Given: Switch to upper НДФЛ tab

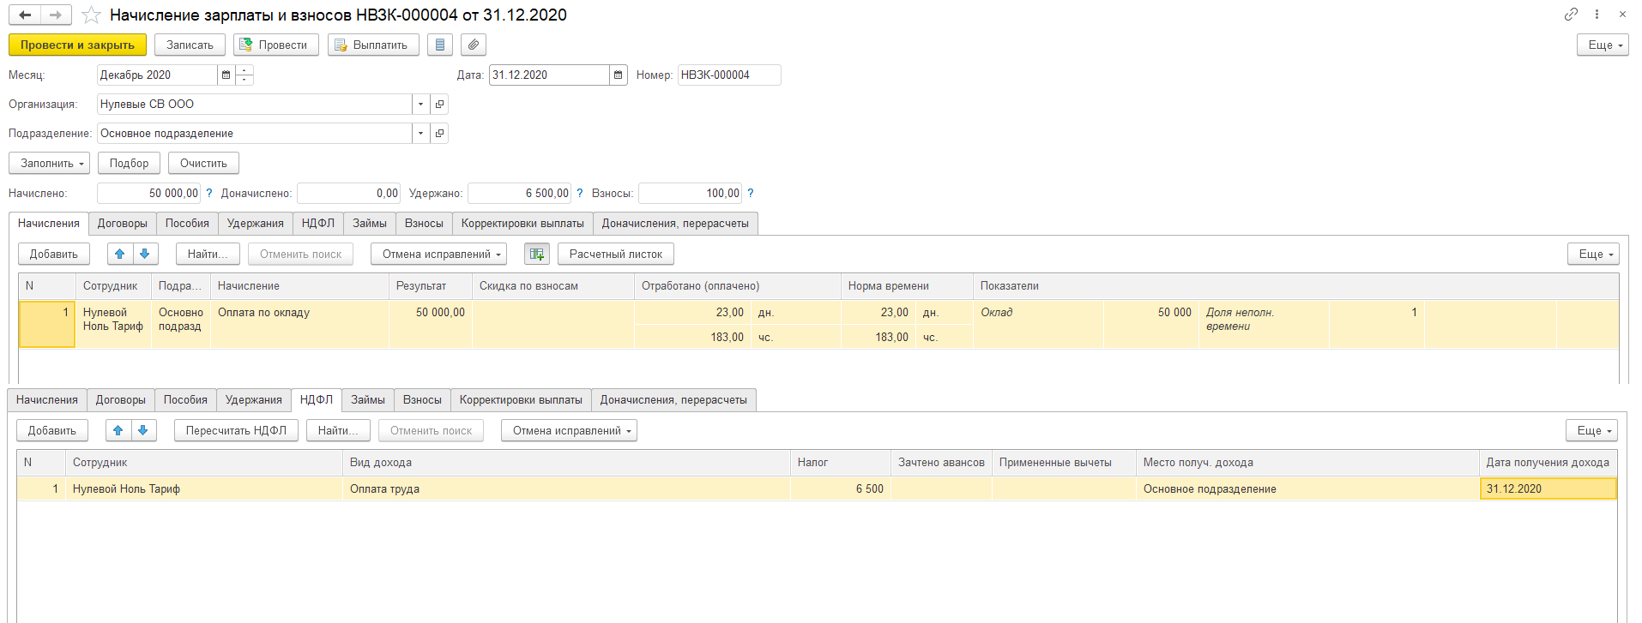Looking at the screenshot, I should [x=318, y=224].
